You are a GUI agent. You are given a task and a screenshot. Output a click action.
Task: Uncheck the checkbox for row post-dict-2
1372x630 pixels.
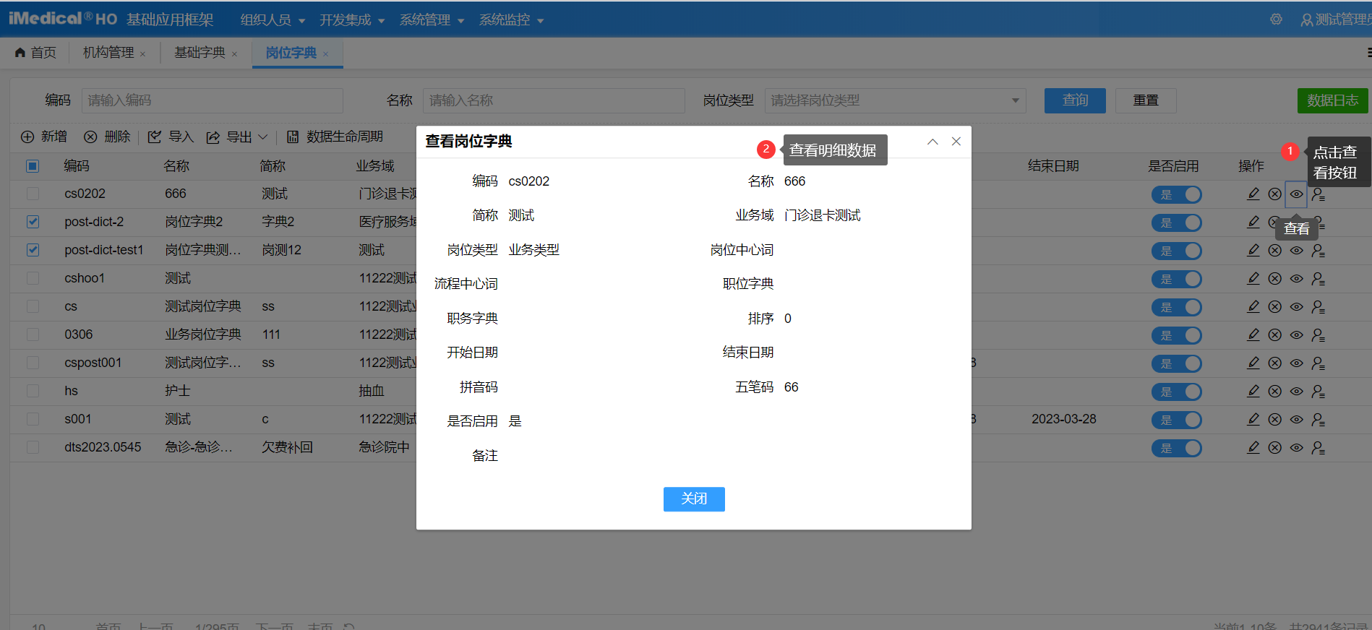(33, 222)
